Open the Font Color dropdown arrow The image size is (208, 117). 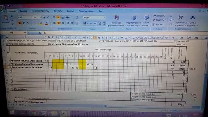pyautogui.click(x=49, y=23)
